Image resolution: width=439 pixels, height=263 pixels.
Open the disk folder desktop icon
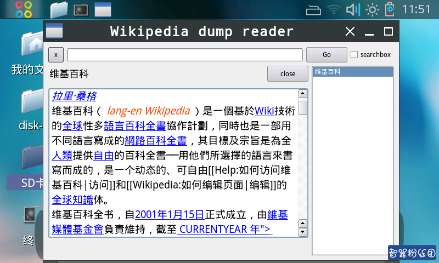32,102
